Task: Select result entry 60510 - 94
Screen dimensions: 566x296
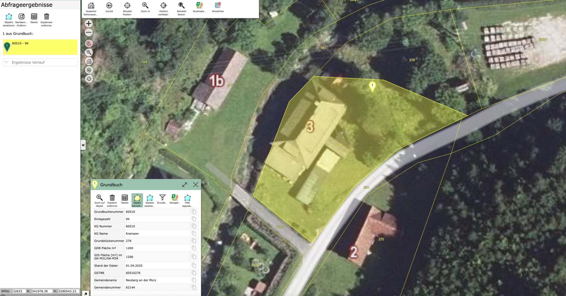Action: pos(40,47)
